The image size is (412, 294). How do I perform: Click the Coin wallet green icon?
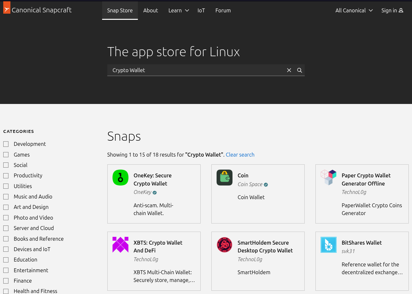pos(224,177)
